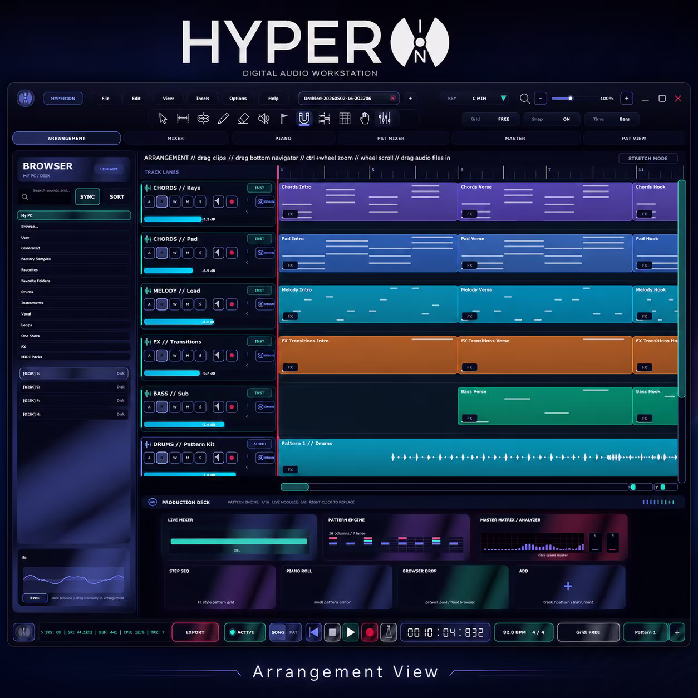Viewport: 698px width, 698px height.
Task: Open the Time Bars selector
Action: click(612, 119)
